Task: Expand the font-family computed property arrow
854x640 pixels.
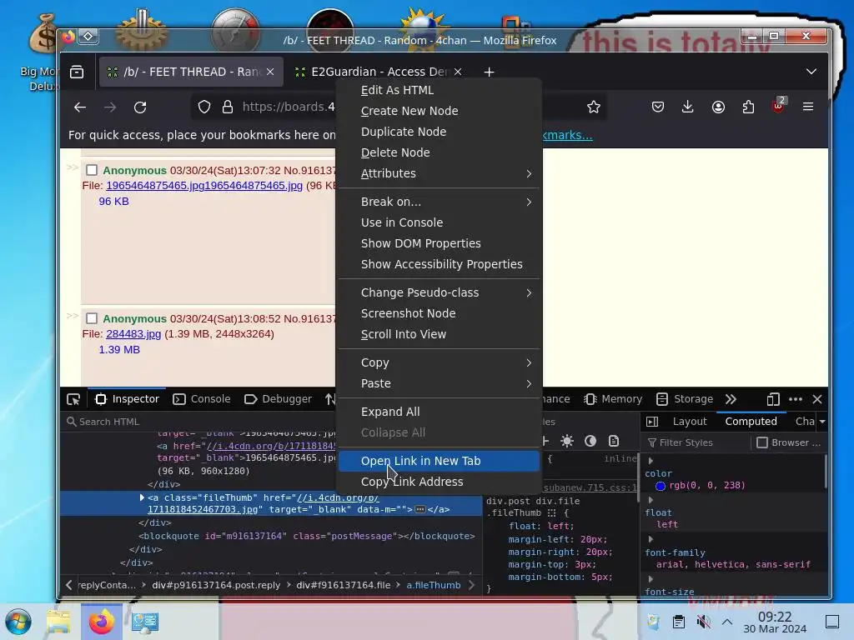Action: (x=651, y=539)
